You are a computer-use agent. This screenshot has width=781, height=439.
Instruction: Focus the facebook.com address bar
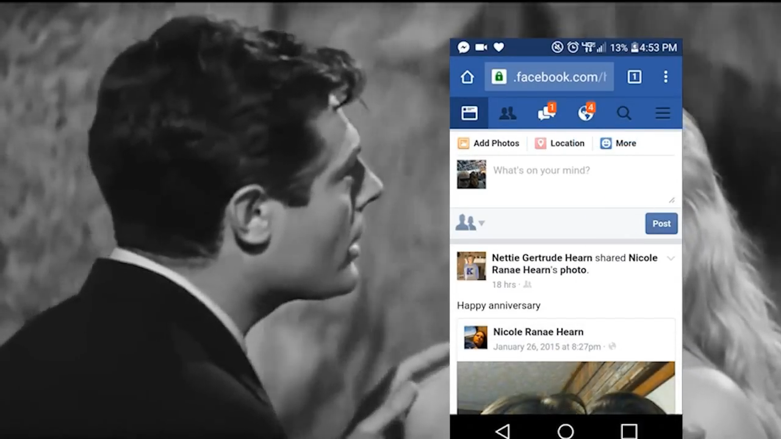(x=549, y=77)
